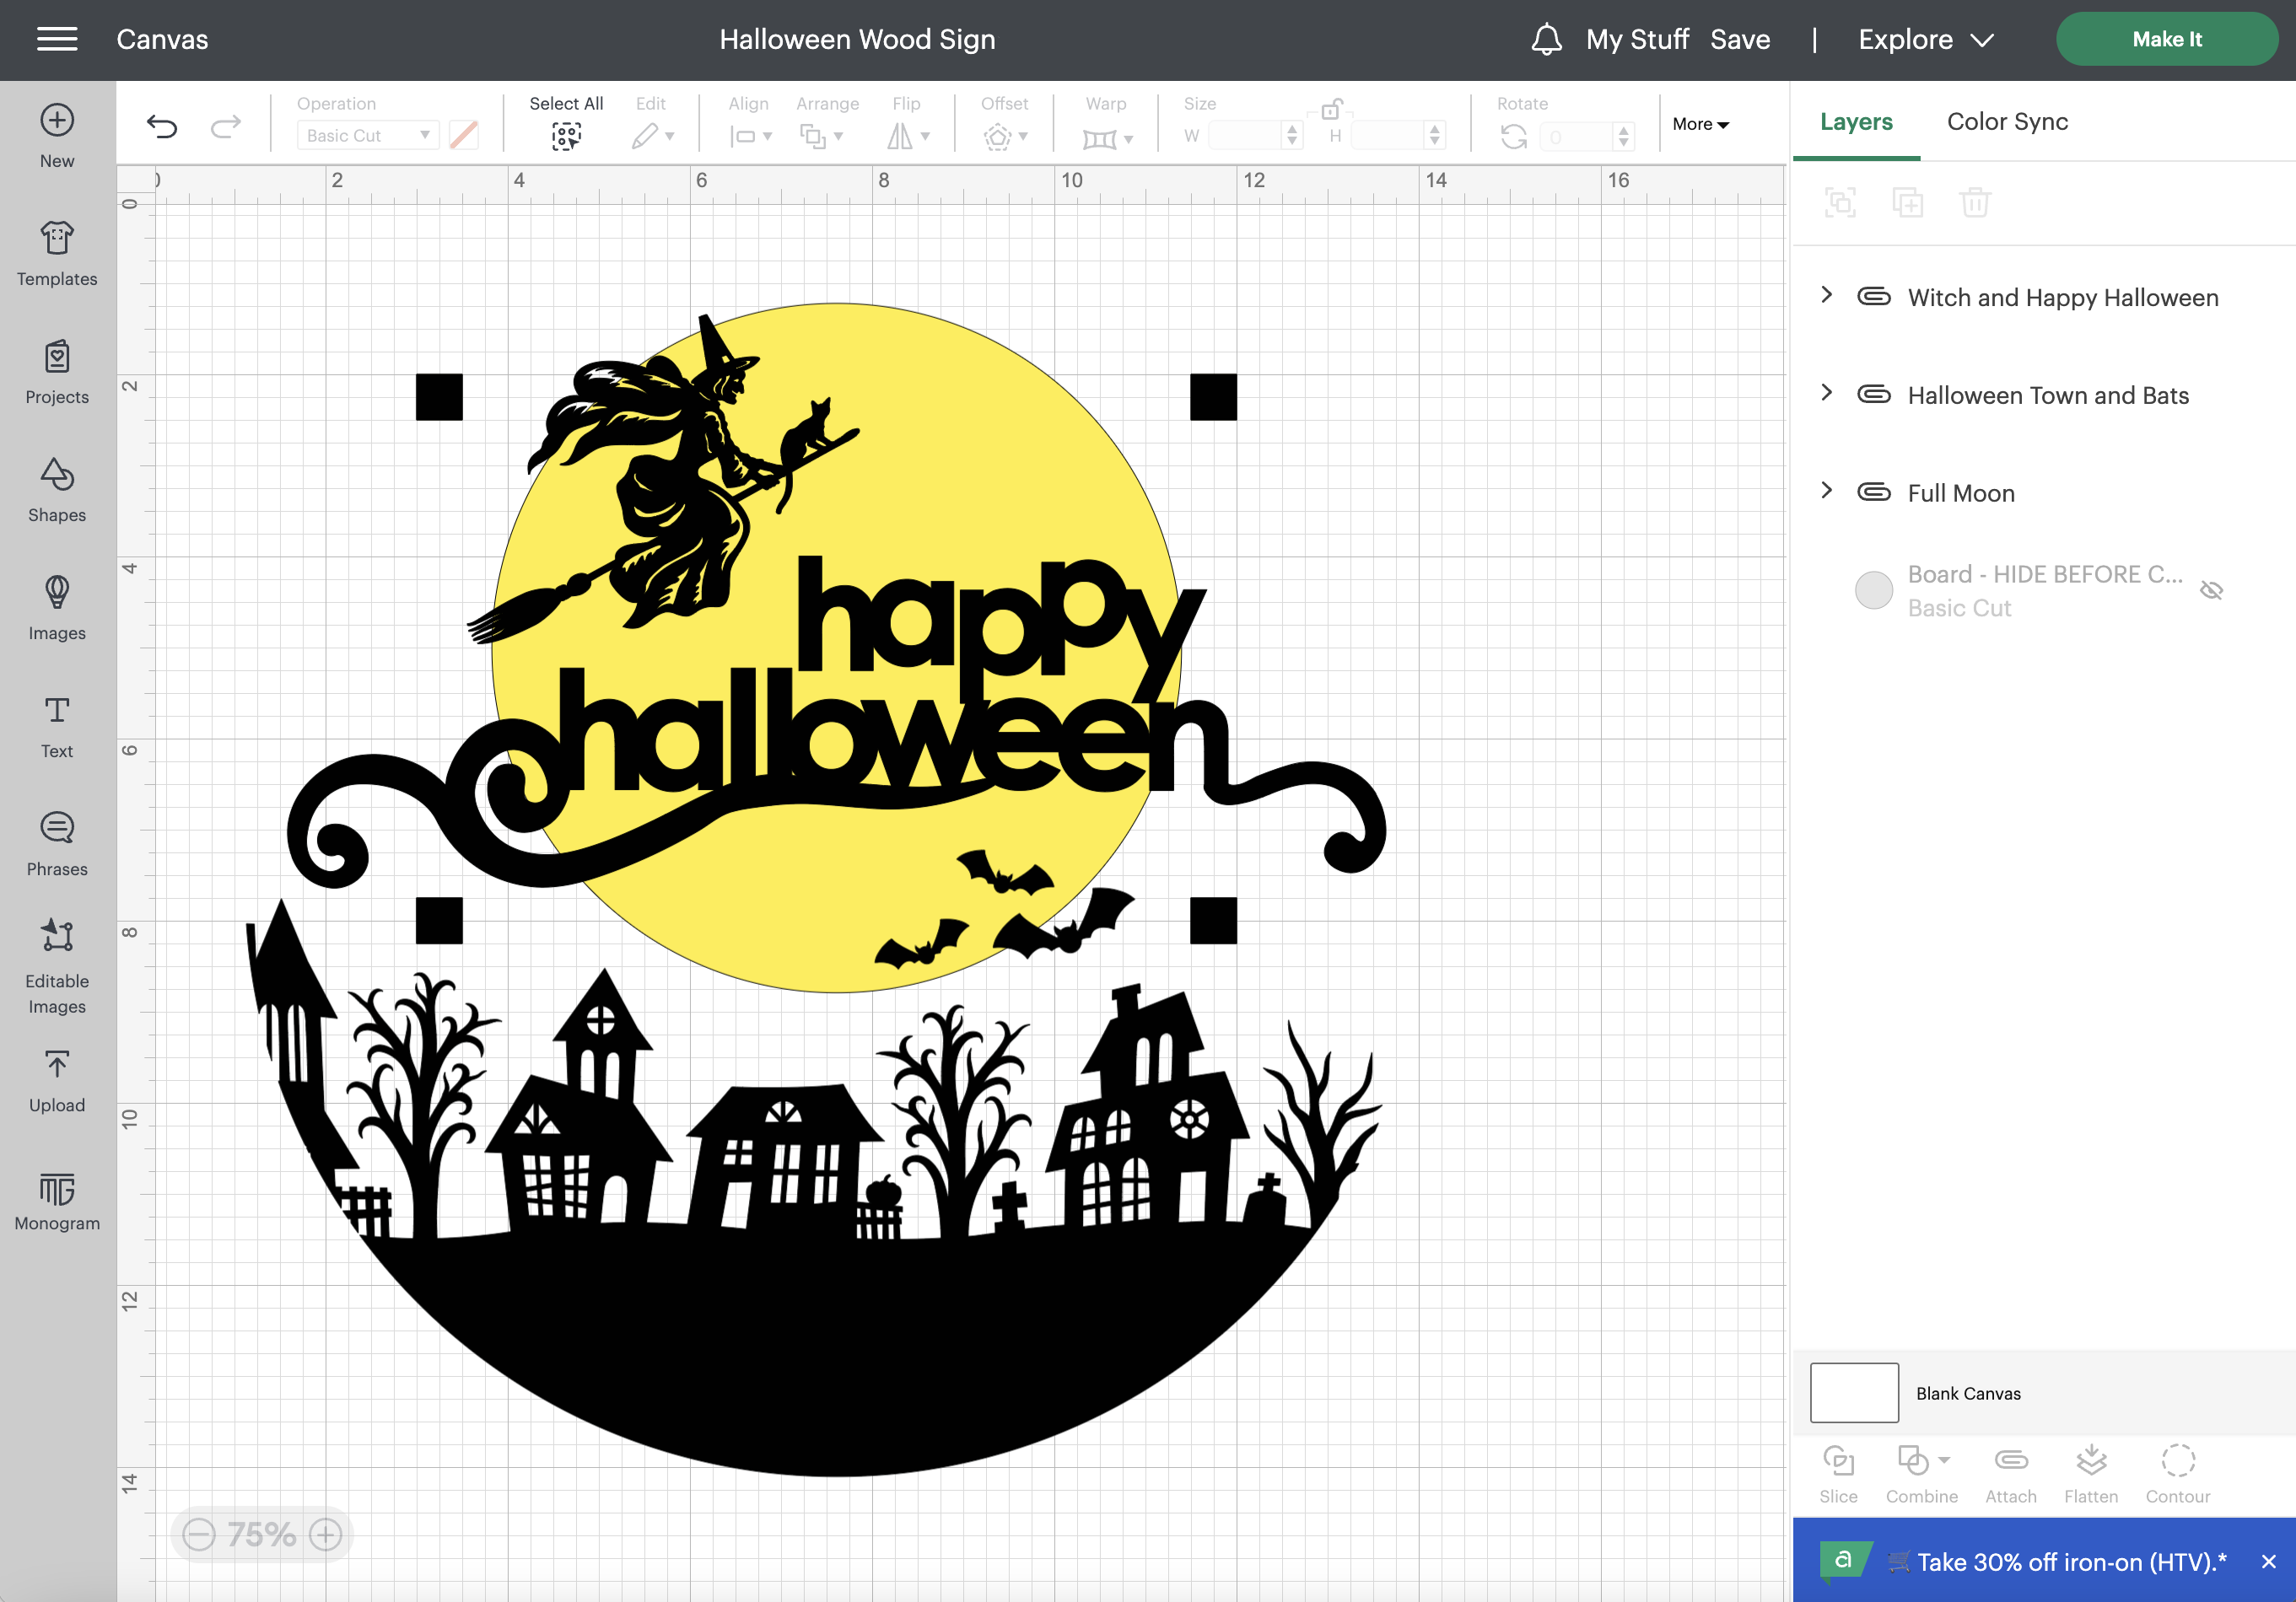Expand the Halloween Town and Bats layer

[1826, 393]
